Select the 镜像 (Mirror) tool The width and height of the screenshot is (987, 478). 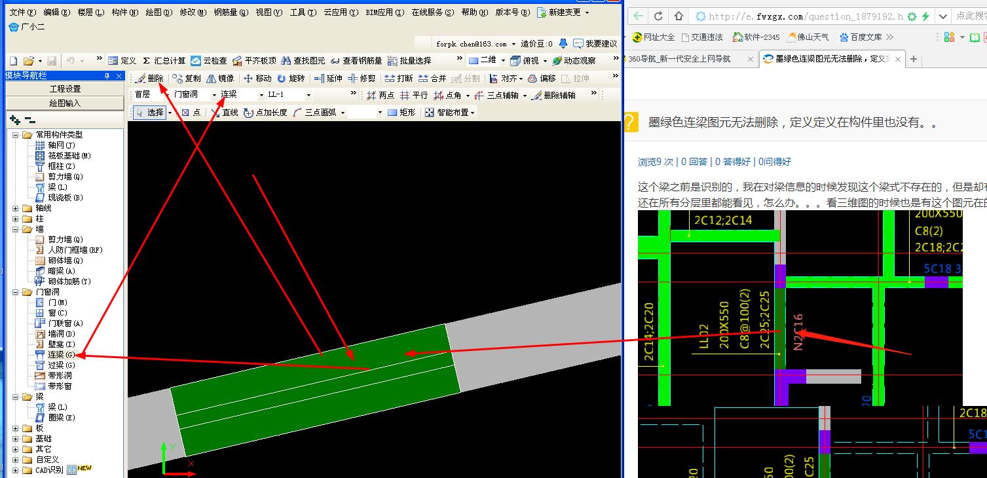[221, 79]
